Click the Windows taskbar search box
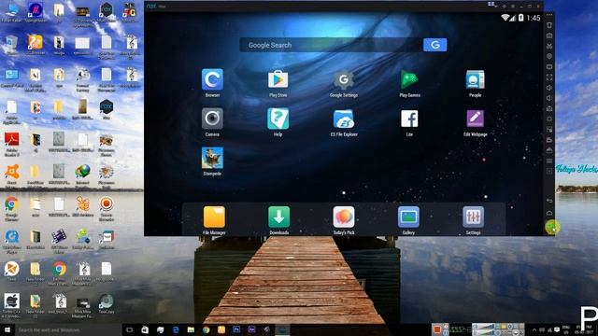 (x=68, y=329)
